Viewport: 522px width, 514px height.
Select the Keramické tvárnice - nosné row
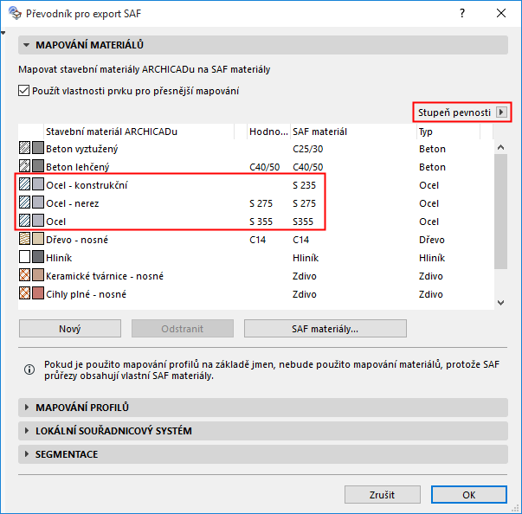256,275
